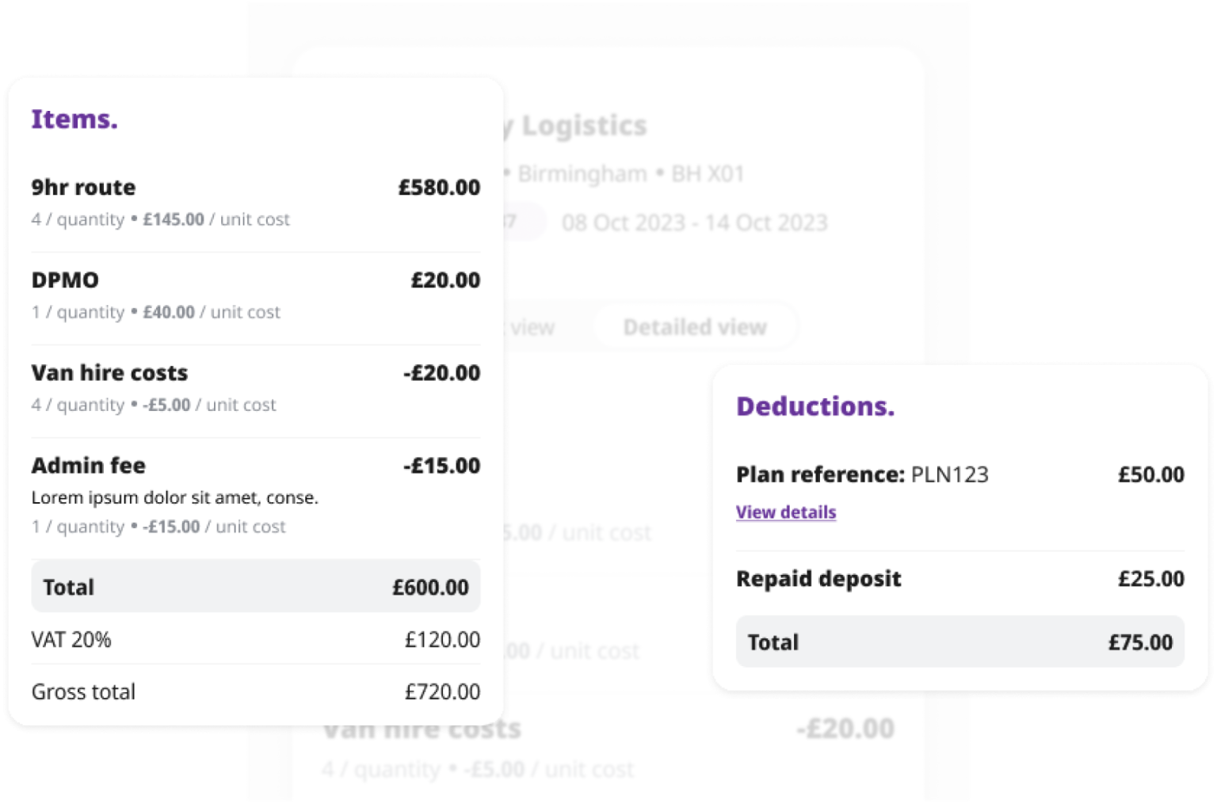Viewport: 1217px width, 803px height.
Task: Select the Gross total amount
Action: (x=444, y=691)
